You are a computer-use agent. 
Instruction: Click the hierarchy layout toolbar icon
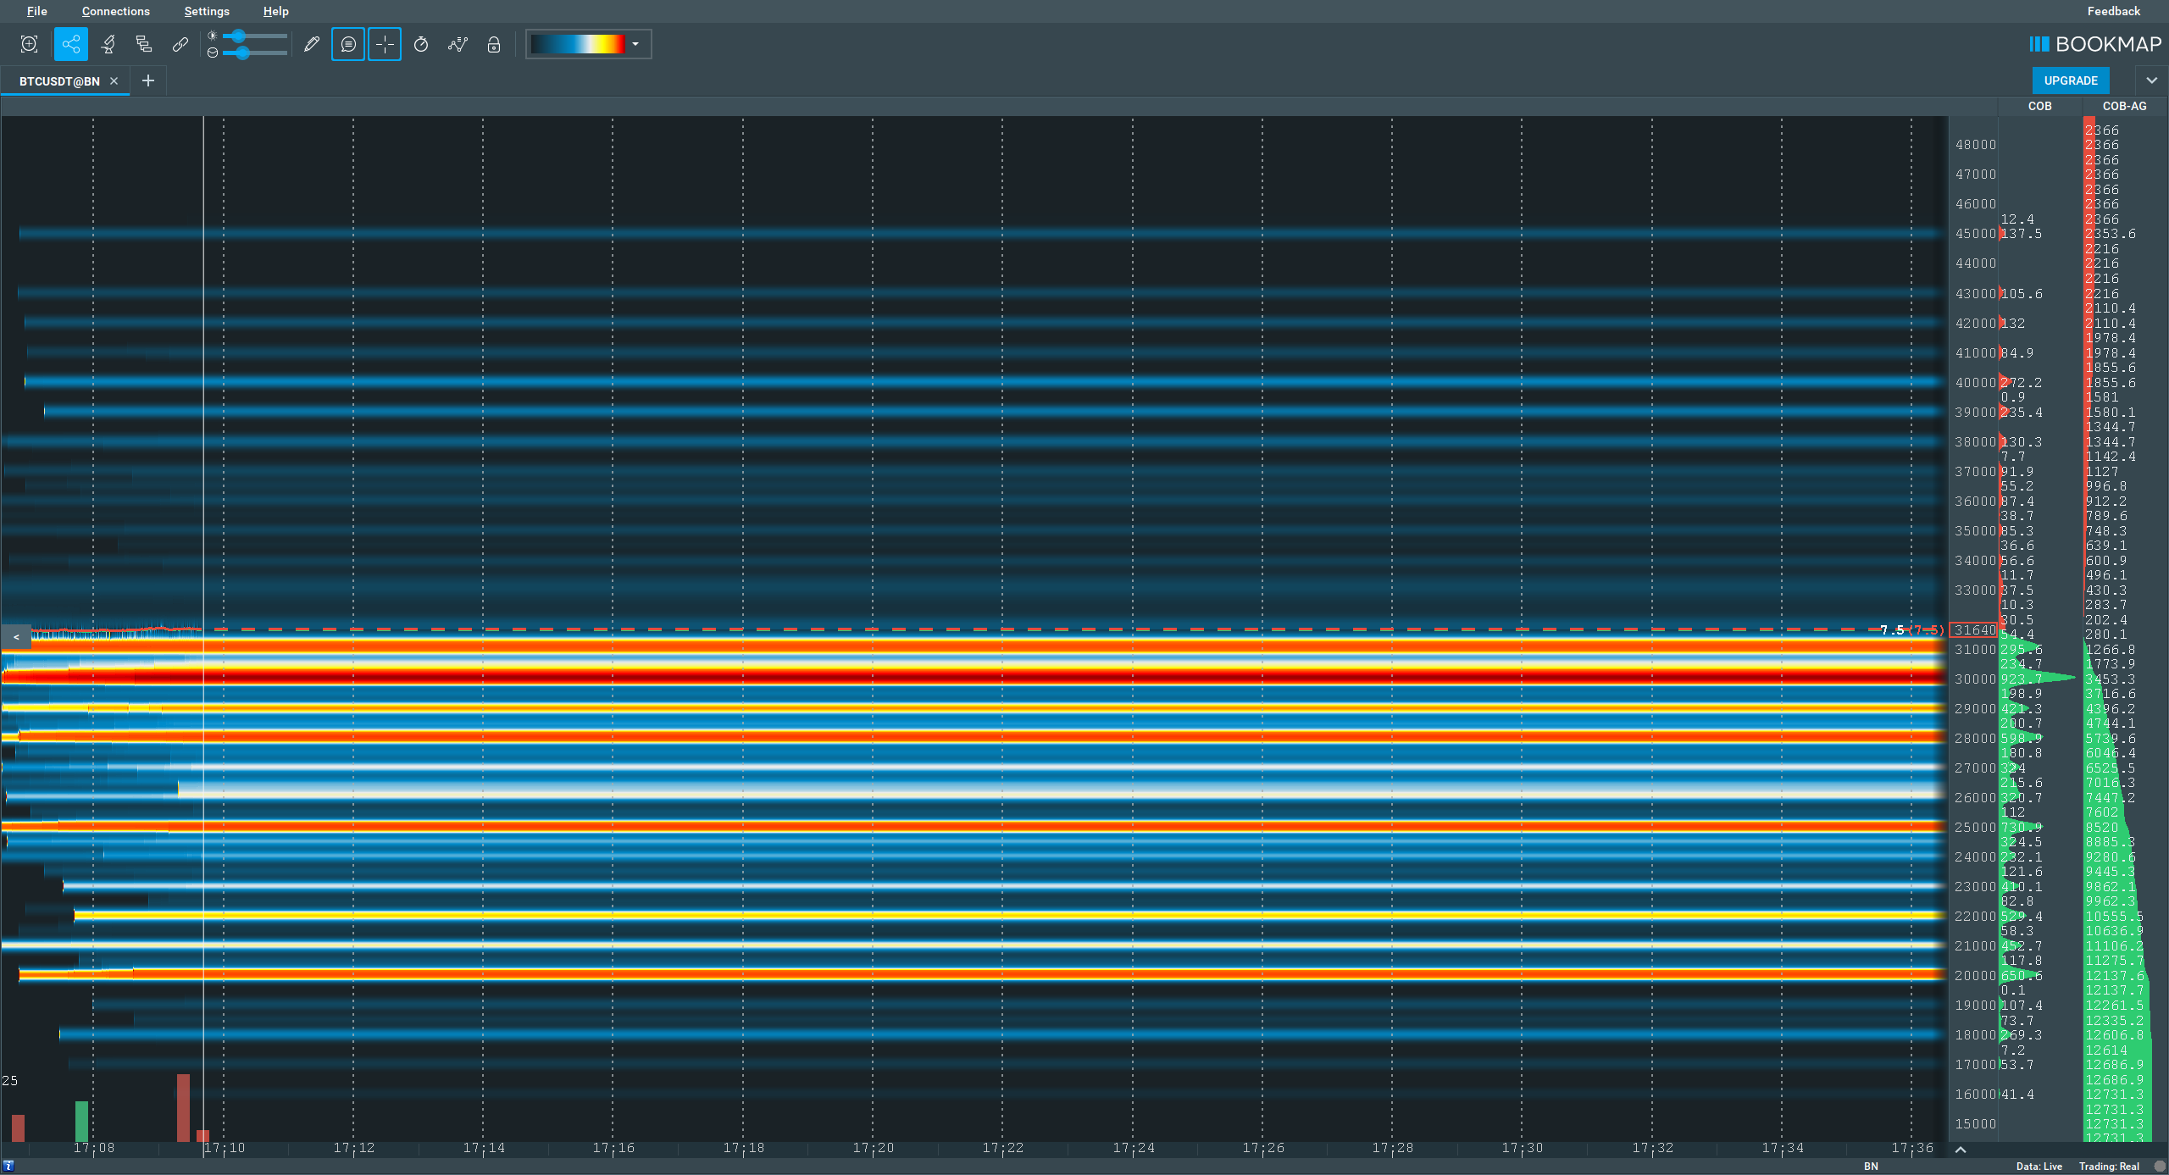click(144, 44)
